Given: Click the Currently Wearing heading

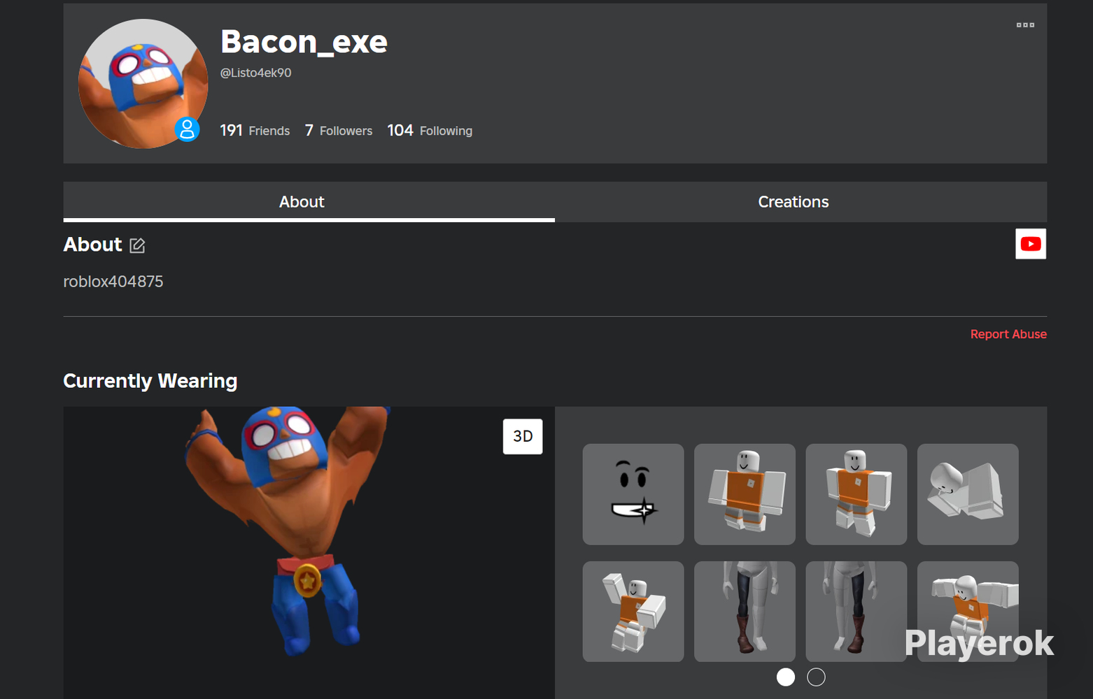Looking at the screenshot, I should (x=150, y=381).
